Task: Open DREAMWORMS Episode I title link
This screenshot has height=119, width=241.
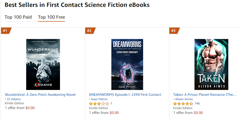Action: pos(125,95)
